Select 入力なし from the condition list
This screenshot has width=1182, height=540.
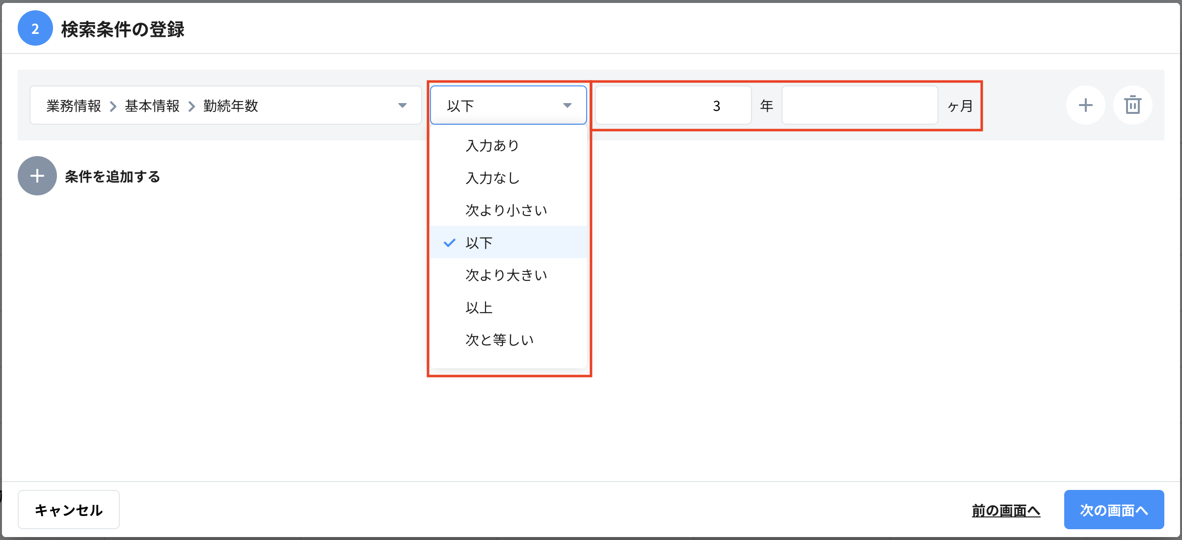491,178
